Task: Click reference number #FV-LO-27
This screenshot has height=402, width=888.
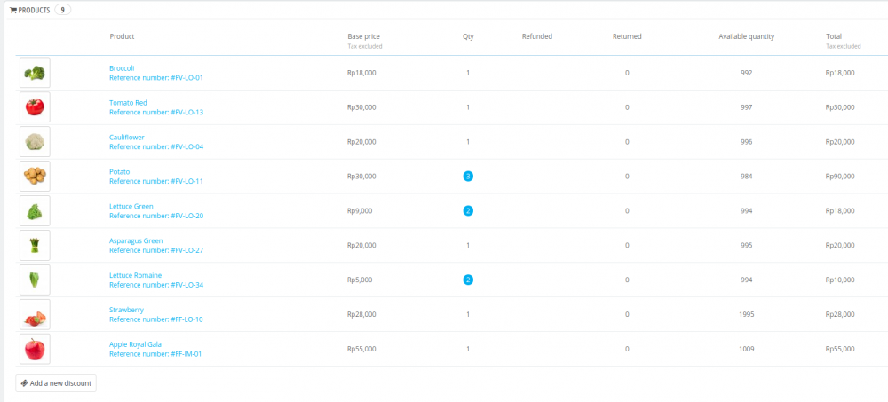Action: point(156,250)
